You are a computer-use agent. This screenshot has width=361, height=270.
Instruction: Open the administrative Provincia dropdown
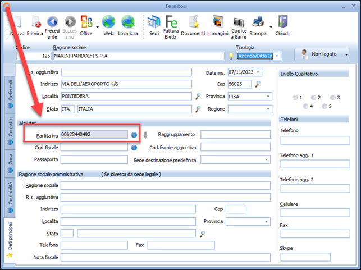coord(266,222)
